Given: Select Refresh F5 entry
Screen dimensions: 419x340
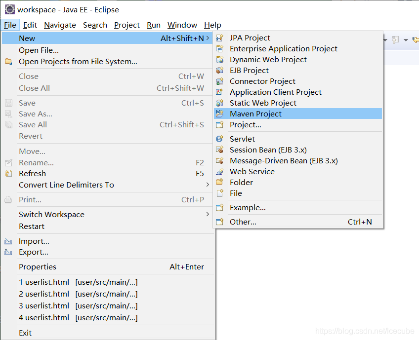Looking at the screenshot, I should [107, 174].
